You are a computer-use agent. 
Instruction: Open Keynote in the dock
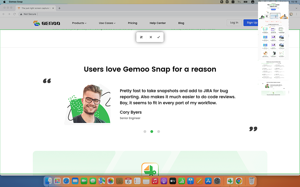click(x=190, y=181)
